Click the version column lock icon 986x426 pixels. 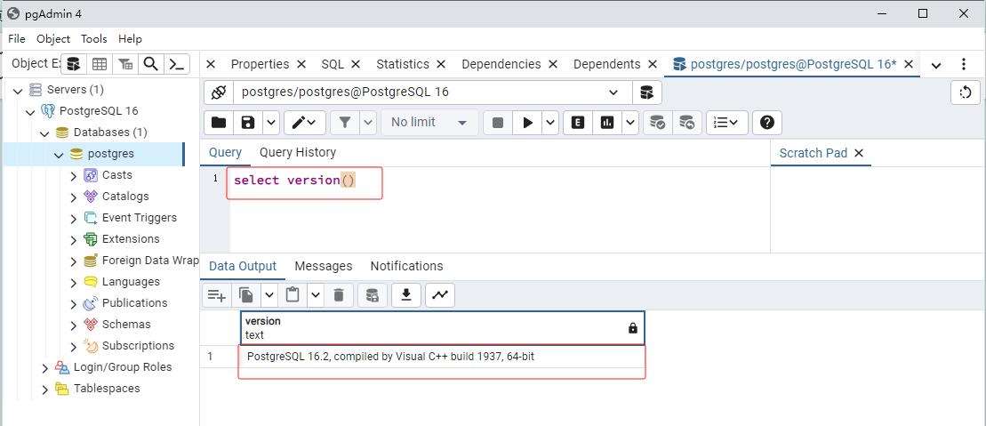click(x=632, y=328)
